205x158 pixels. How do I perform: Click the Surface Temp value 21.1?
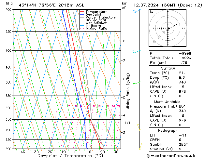click(183, 73)
